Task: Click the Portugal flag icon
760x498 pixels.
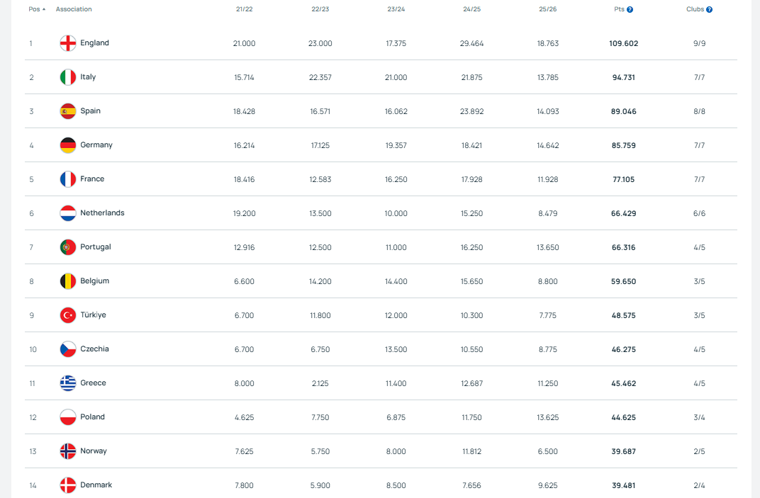Action: pos(67,247)
